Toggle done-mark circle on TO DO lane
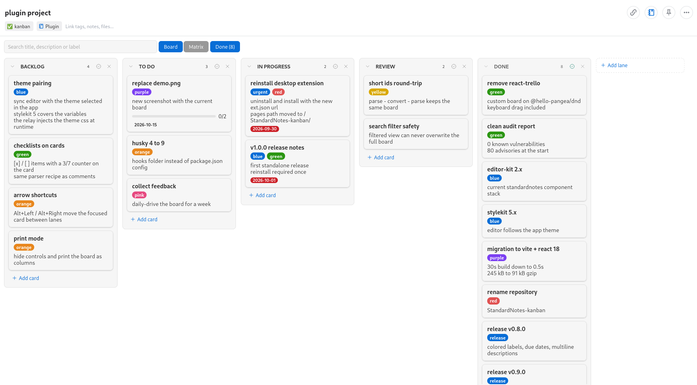 (217, 66)
